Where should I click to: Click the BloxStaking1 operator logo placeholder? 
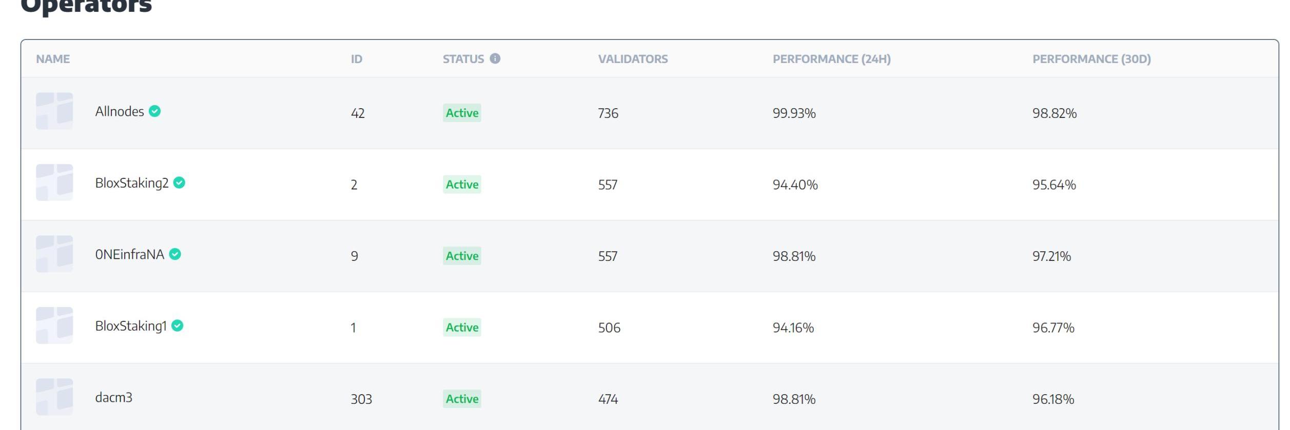54,325
